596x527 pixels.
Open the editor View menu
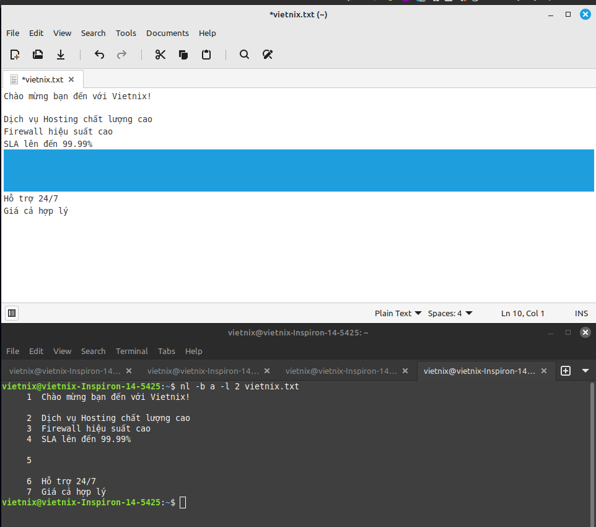click(62, 33)
